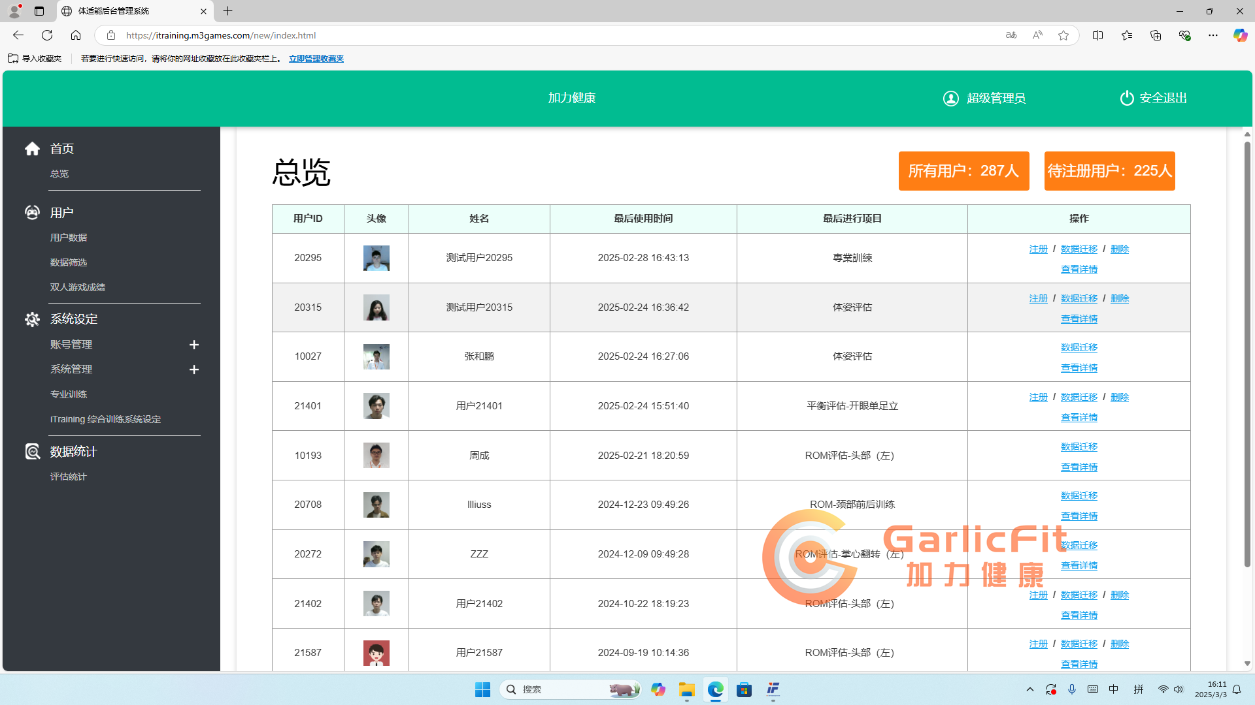
Task: Click the page vertical scrollbar down arrow
Action: point(1247,663)
